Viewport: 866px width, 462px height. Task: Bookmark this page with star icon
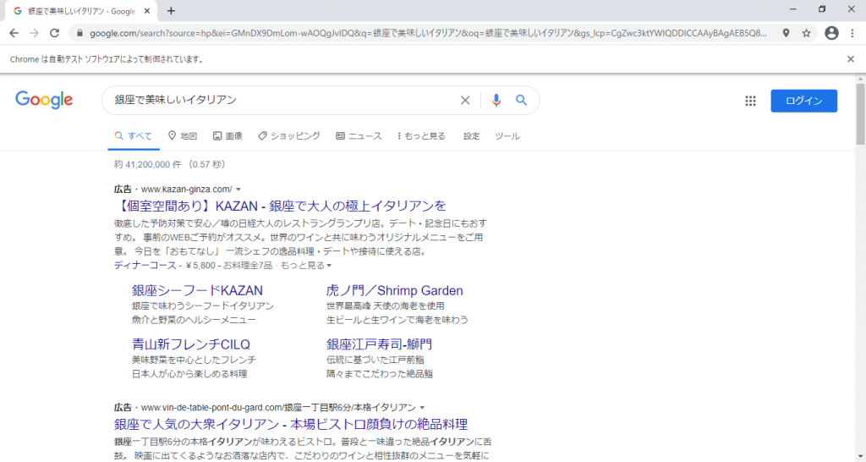point(806,33)
